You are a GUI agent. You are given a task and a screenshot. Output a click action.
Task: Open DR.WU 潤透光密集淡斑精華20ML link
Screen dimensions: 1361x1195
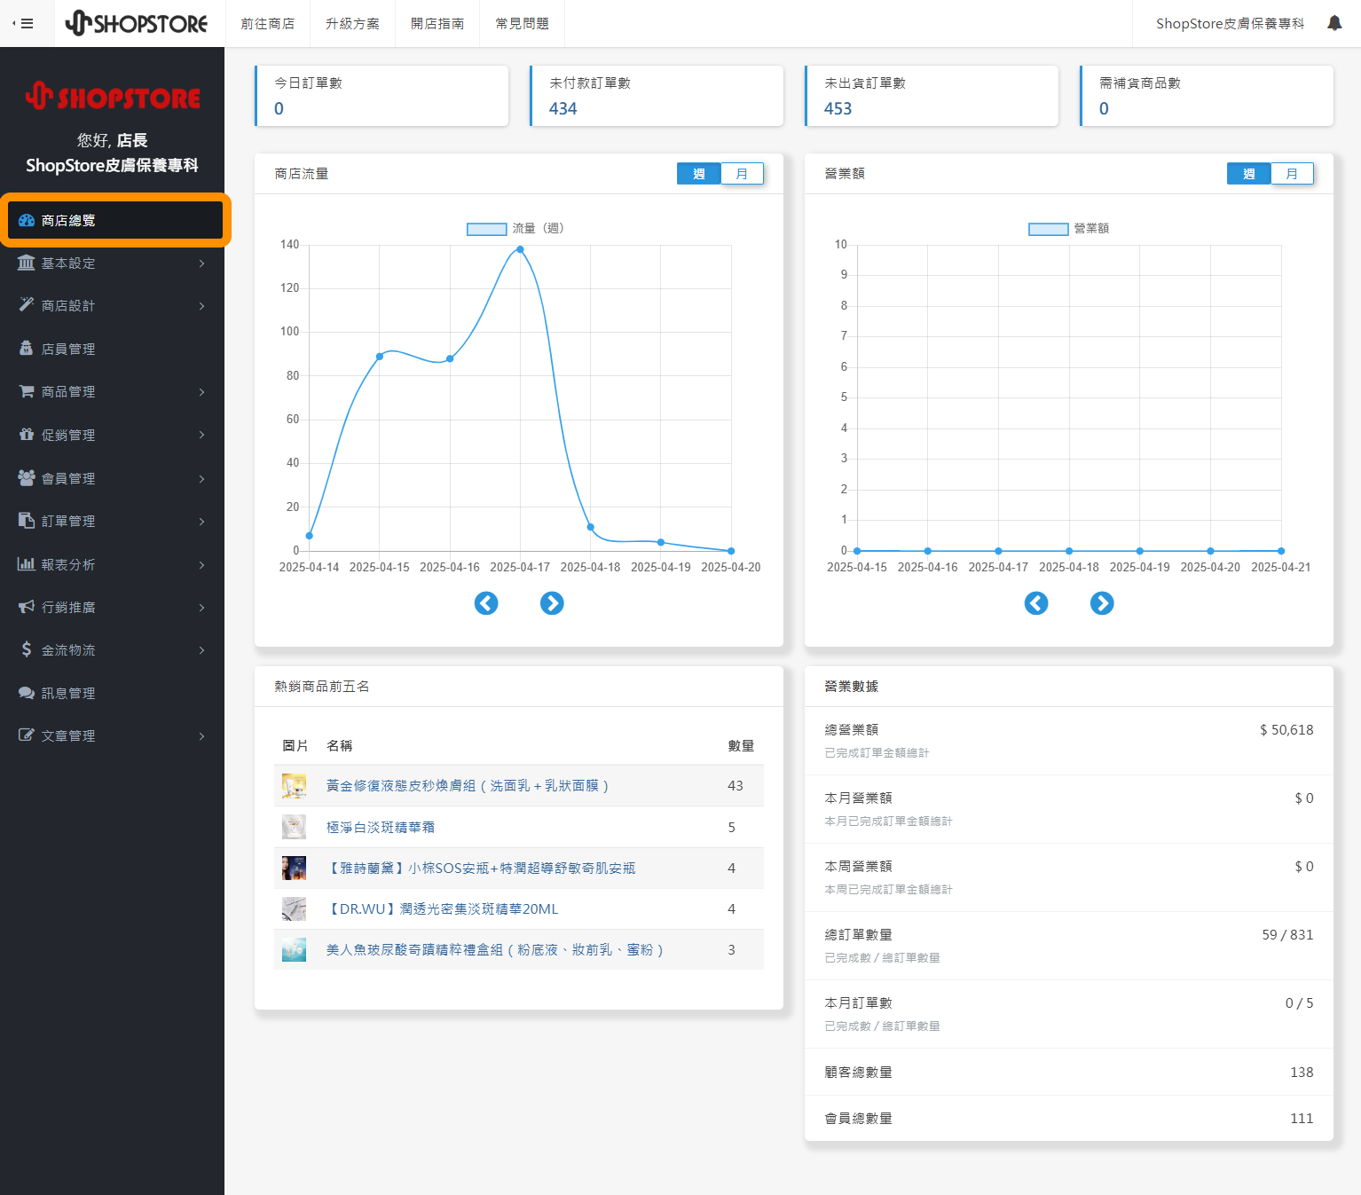(x=442, y=908)
